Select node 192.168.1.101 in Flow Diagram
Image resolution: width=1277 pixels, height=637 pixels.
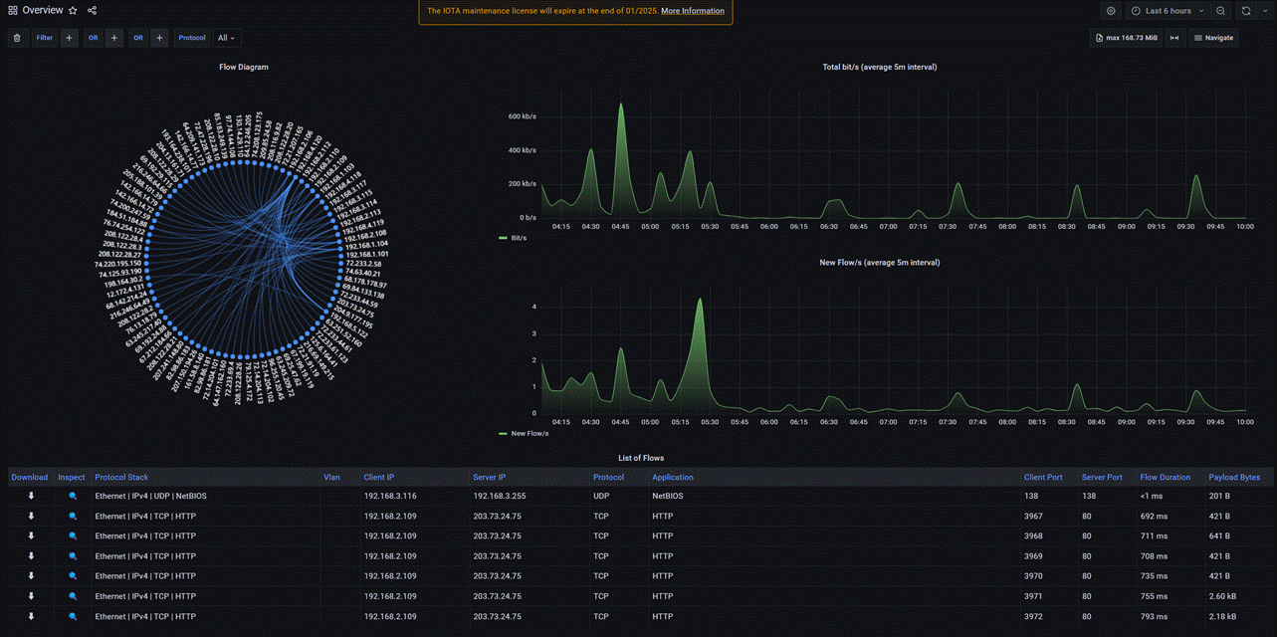tap(365, 254)
